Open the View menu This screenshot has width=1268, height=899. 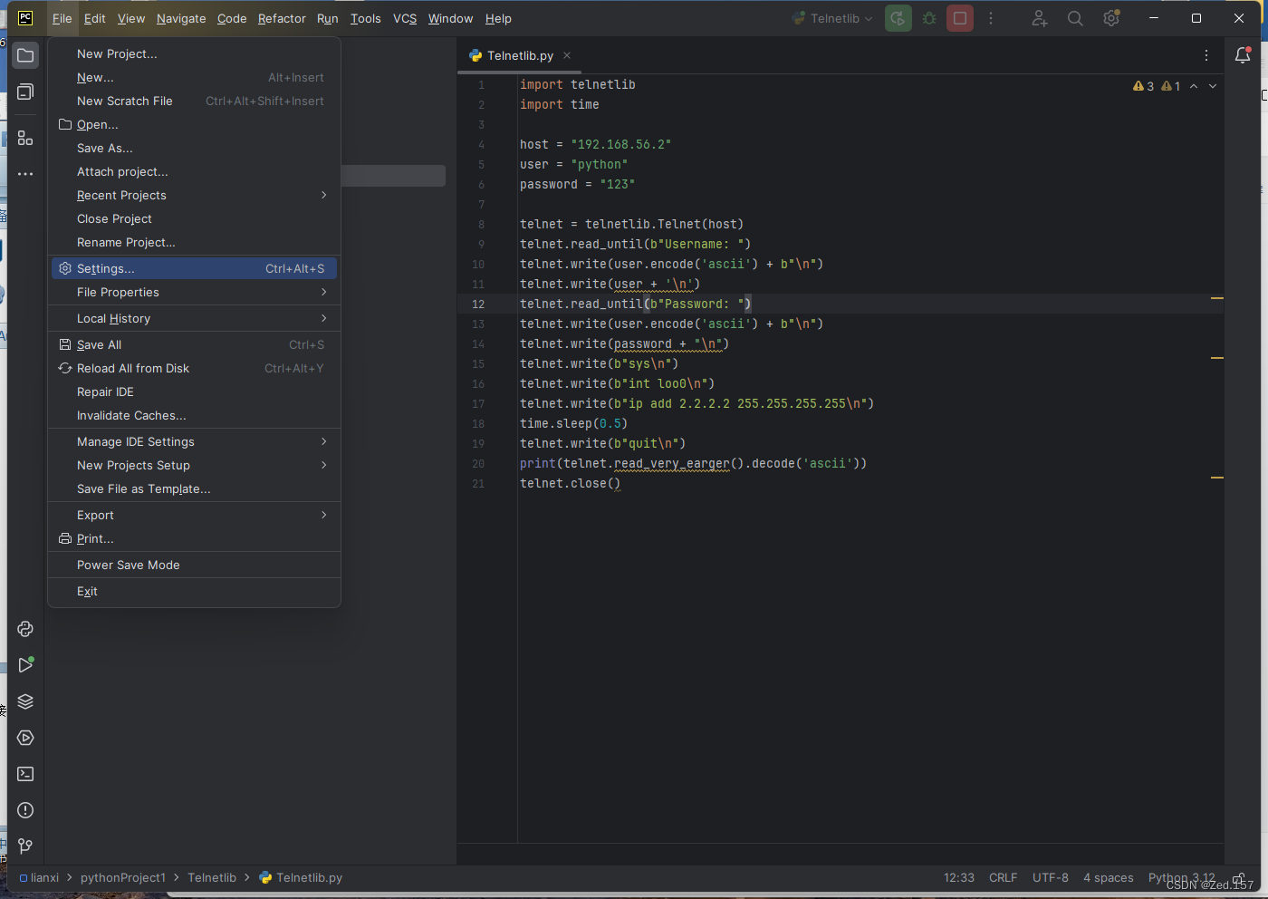click(131, 18)
